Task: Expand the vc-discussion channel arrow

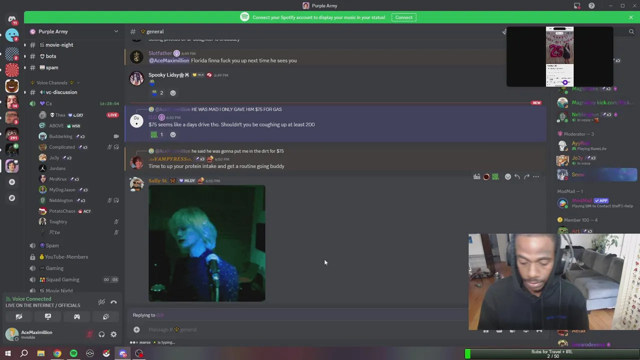Action: 24,92
